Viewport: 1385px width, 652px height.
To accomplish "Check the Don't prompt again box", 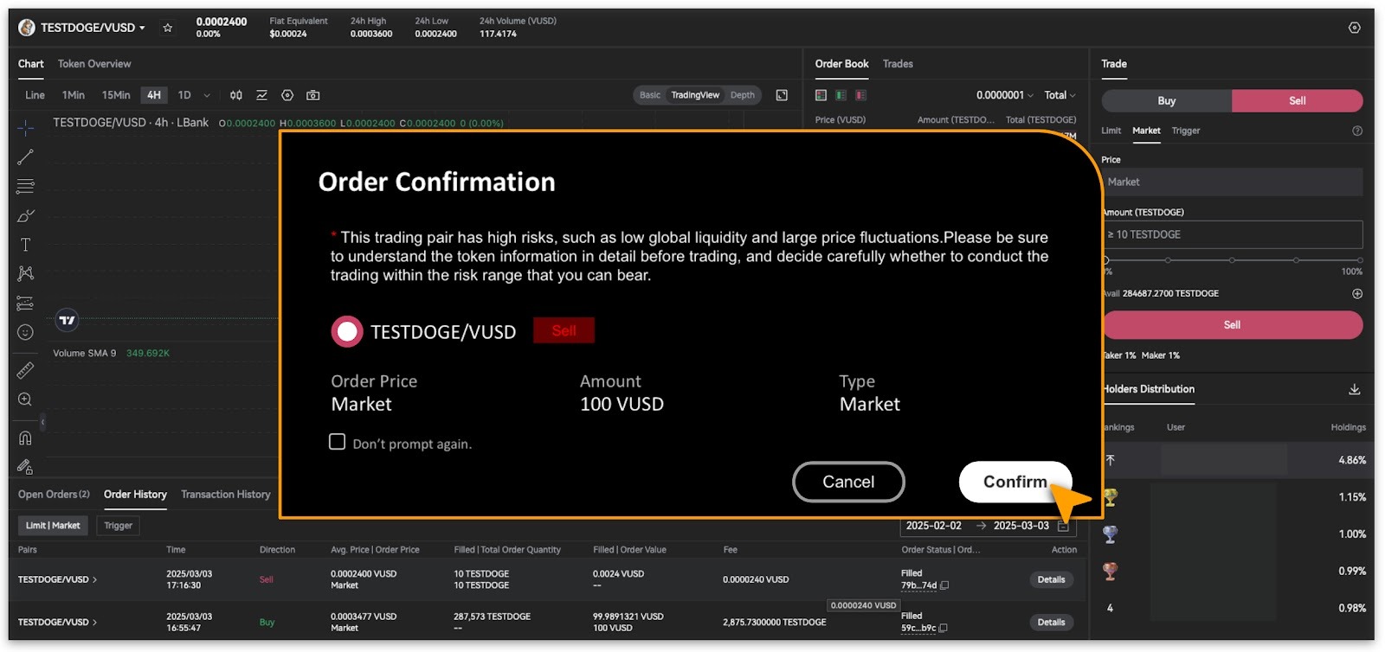I will (338, 442).
